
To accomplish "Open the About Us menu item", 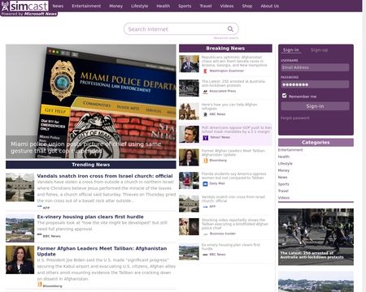I will (270, 6).
